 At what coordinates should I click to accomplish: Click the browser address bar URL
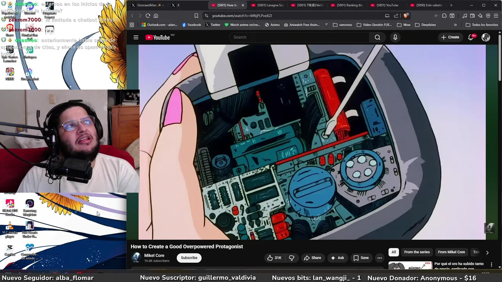(x=242, y=16)
